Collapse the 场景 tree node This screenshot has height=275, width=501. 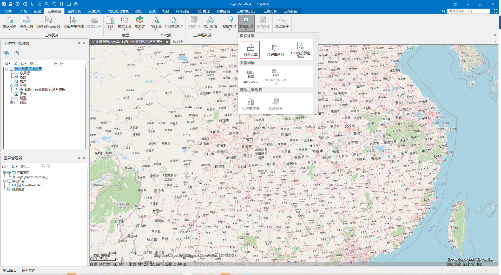[11, 86]
